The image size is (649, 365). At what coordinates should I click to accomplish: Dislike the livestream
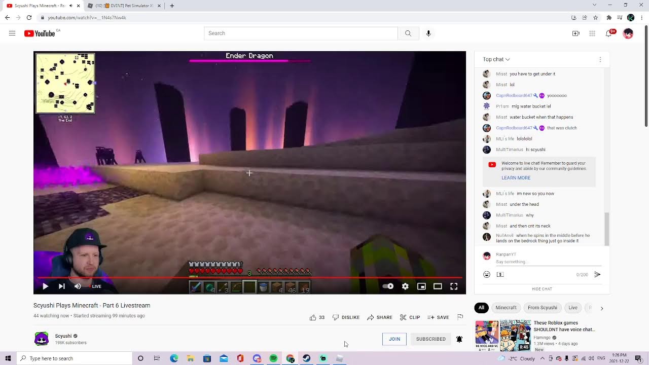point(346,317)
